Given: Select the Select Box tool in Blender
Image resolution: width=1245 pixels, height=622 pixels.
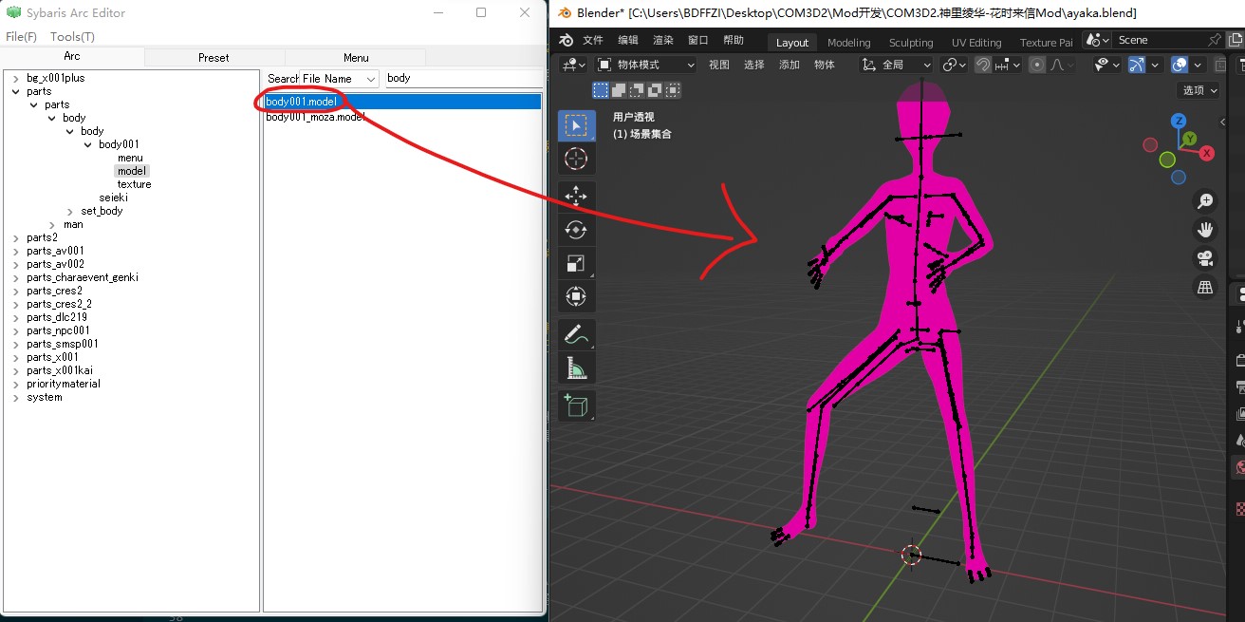Looking at the screenshot, I should pyautogui.click(x=576, y=125).
